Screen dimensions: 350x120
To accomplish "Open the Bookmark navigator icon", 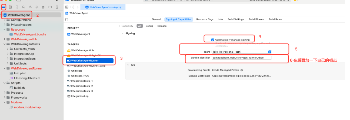I will coord(17,7).
